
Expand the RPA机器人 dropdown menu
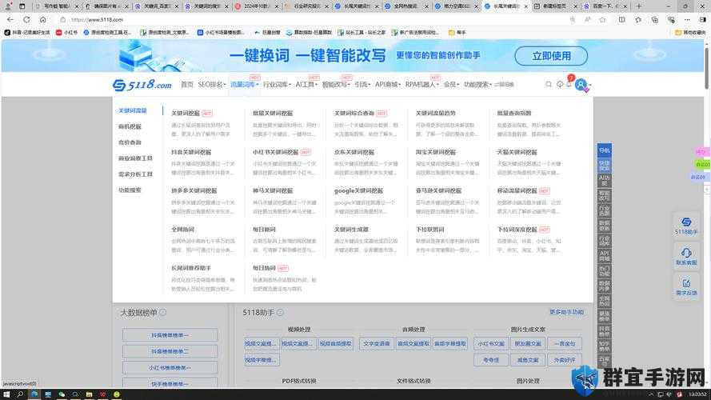pos(421,84)
